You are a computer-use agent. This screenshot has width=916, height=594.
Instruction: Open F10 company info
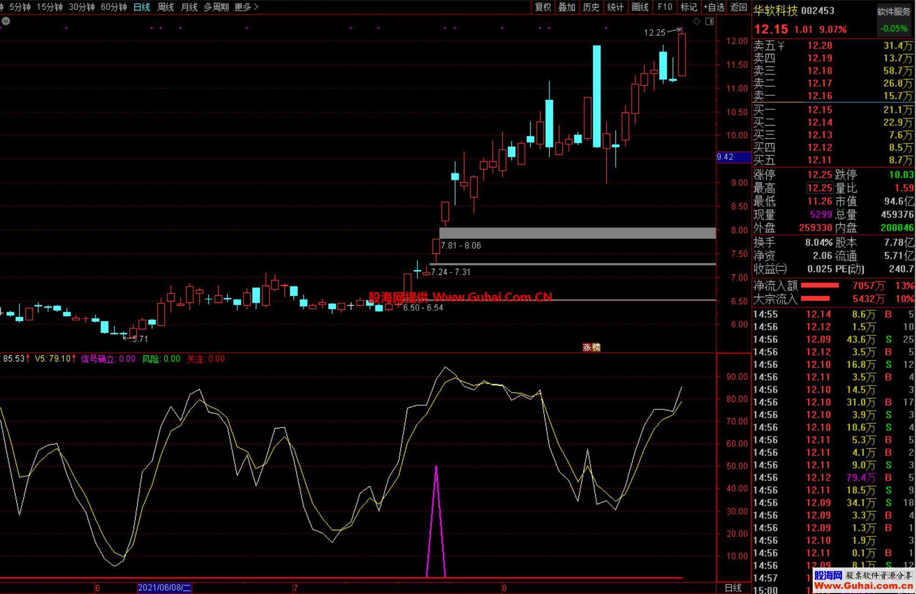(x=665, y=7)
